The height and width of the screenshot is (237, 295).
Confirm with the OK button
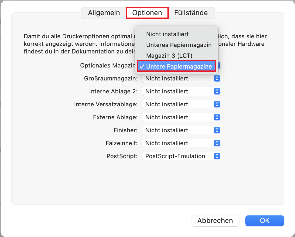[x=265, y=221]
